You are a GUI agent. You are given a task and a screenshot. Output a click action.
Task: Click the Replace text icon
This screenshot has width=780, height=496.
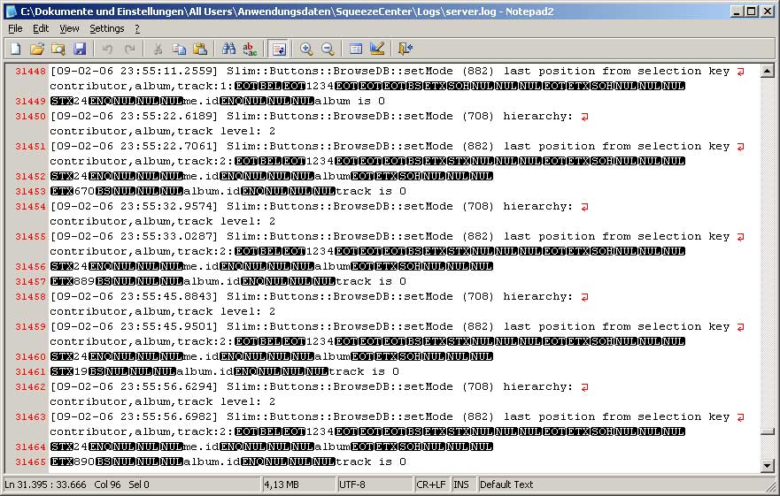(250, 50)
